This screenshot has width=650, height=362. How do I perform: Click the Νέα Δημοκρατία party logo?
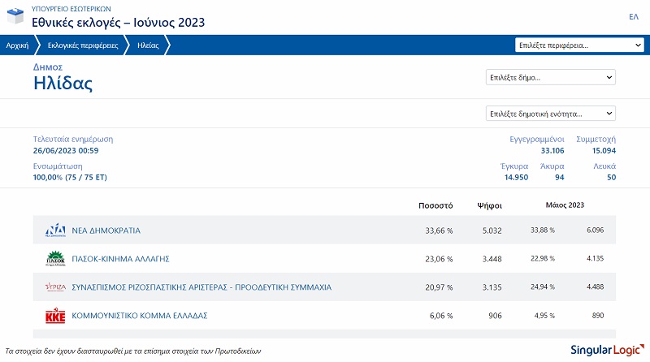[x=55, y=231]
